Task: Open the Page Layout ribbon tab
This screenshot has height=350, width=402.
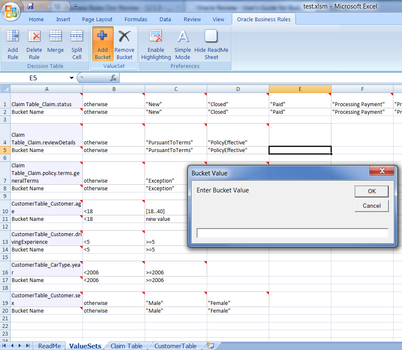Action: (x=97, y=20)
